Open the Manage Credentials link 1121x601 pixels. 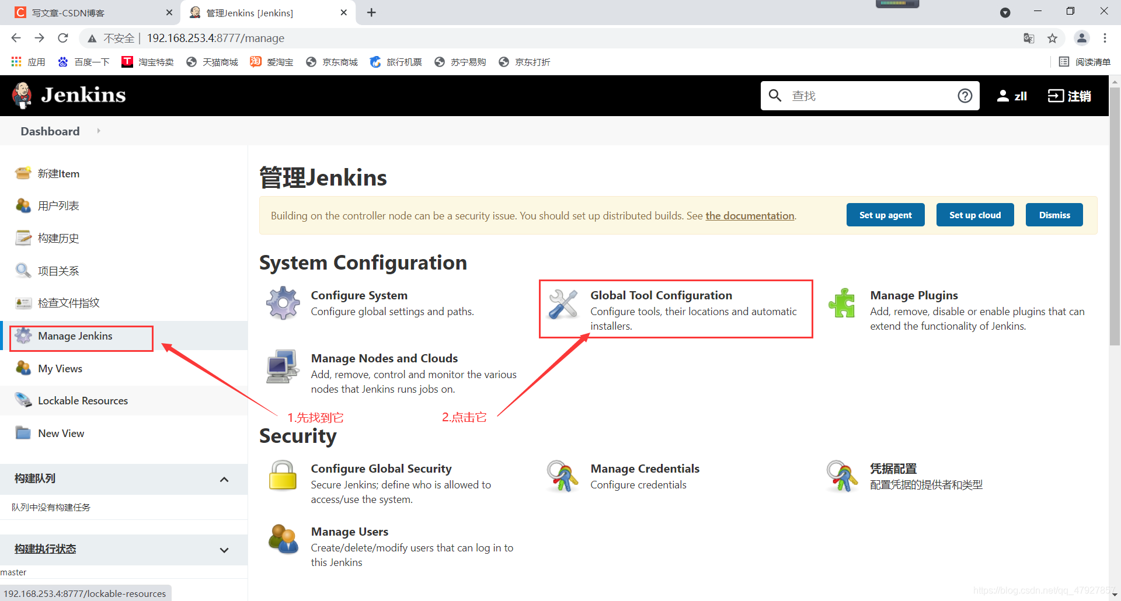645,469
